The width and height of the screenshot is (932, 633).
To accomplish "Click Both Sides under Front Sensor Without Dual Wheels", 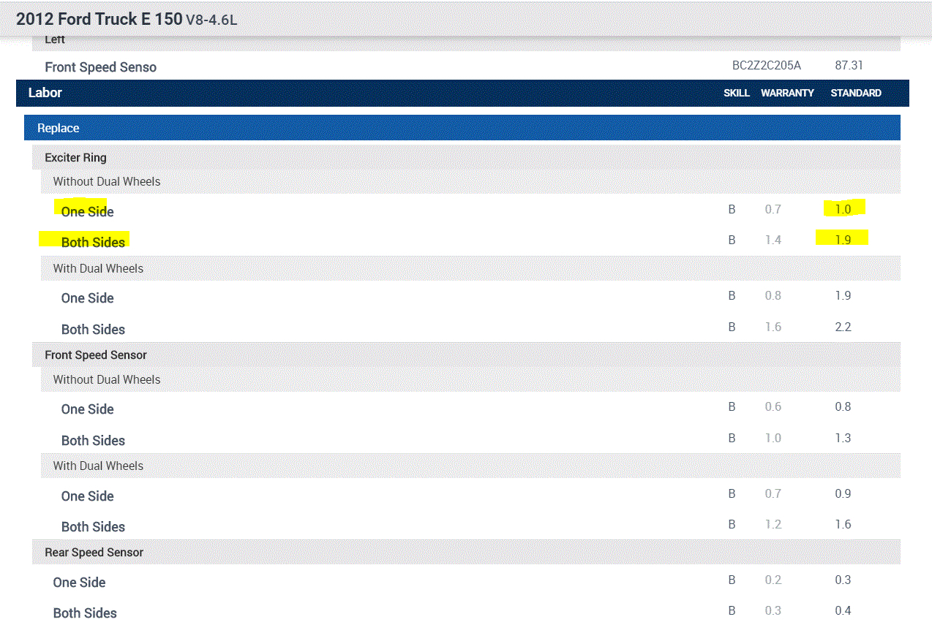I will [x=93, y=441].
